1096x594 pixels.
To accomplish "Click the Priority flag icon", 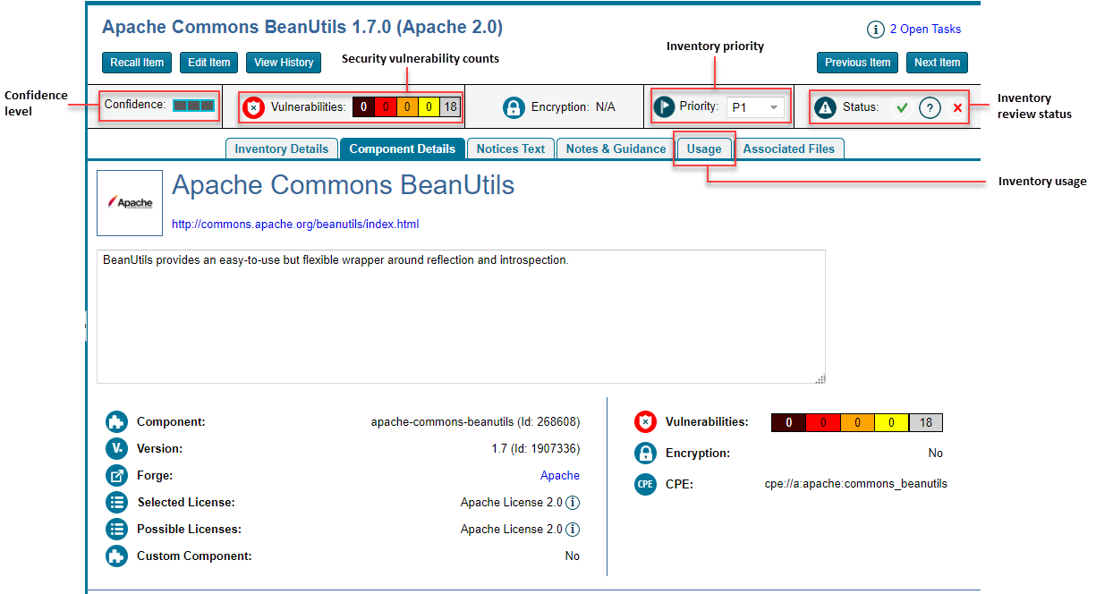I will click(664, 107).
